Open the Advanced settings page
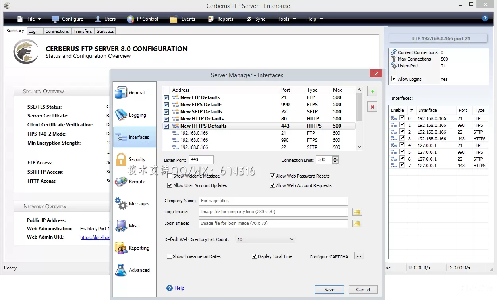Screen dimensions: 497x300 click(x=135, y=270)
